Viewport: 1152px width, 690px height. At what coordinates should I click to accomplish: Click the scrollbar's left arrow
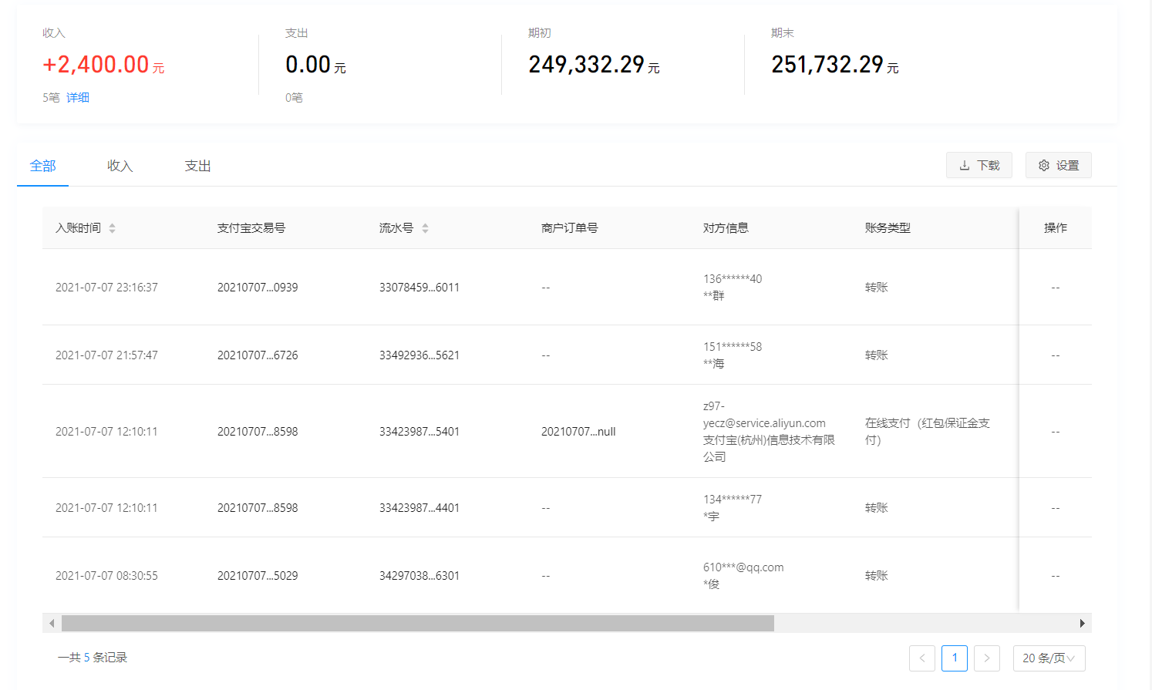tap(52, 622)
